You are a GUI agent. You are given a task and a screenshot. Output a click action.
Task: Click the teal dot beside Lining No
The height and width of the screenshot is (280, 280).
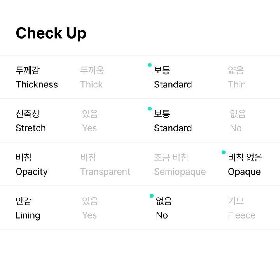click(152, 196)
